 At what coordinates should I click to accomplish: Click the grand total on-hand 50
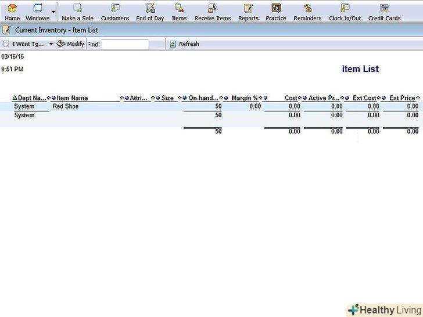tap(218, 131)
